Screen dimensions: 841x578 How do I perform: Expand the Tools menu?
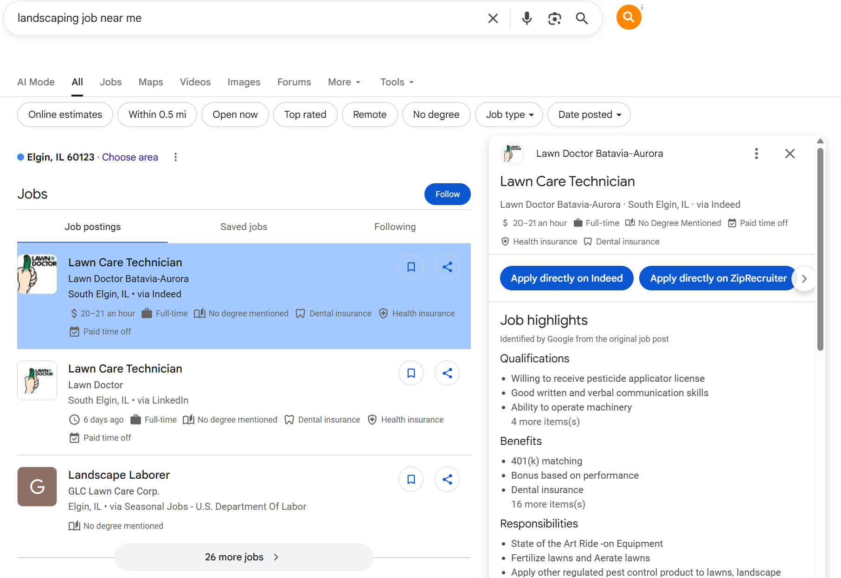click(397, 82)
